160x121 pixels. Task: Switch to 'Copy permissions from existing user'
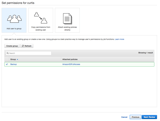pos(41,28)
